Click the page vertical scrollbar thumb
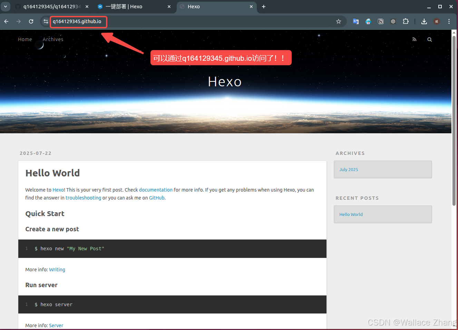 [x=454, y=120]
